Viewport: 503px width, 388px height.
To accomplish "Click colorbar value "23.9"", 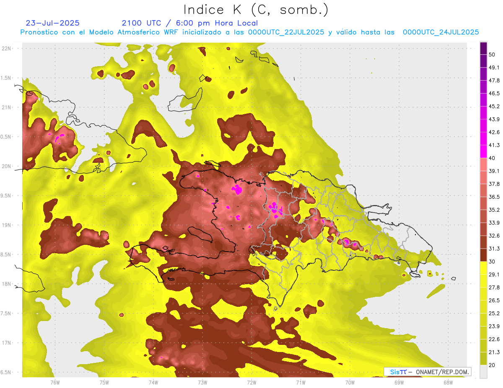I will [494, 326].
